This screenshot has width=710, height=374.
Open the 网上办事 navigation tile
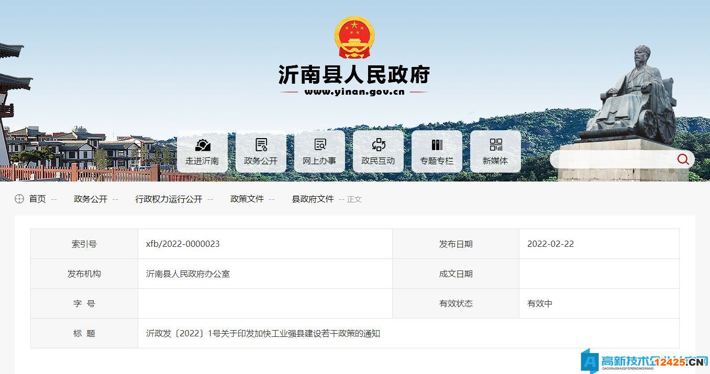coord(319,152)
